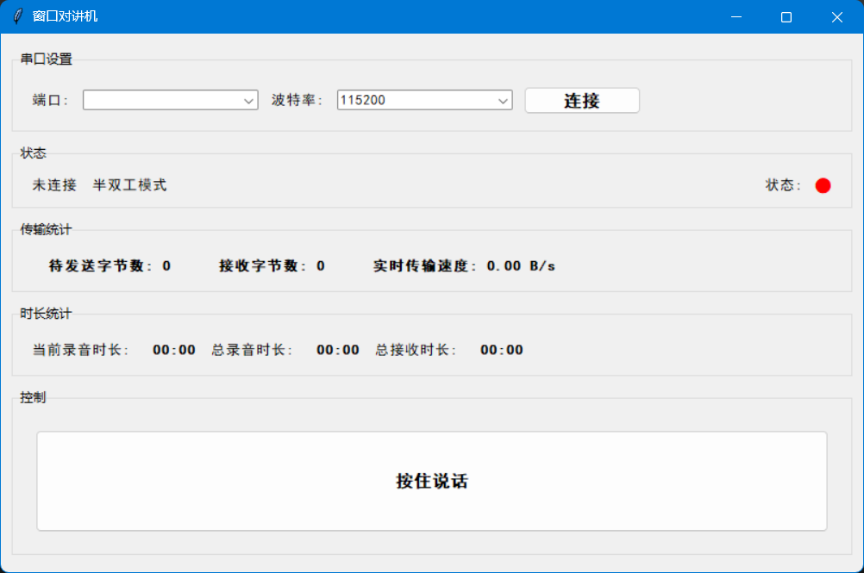The width and height of the screenshot is (864, 573).
Task: Open the 波特率 baud rate dropdown
Action: pyautogui.click(x=503, y=100)
